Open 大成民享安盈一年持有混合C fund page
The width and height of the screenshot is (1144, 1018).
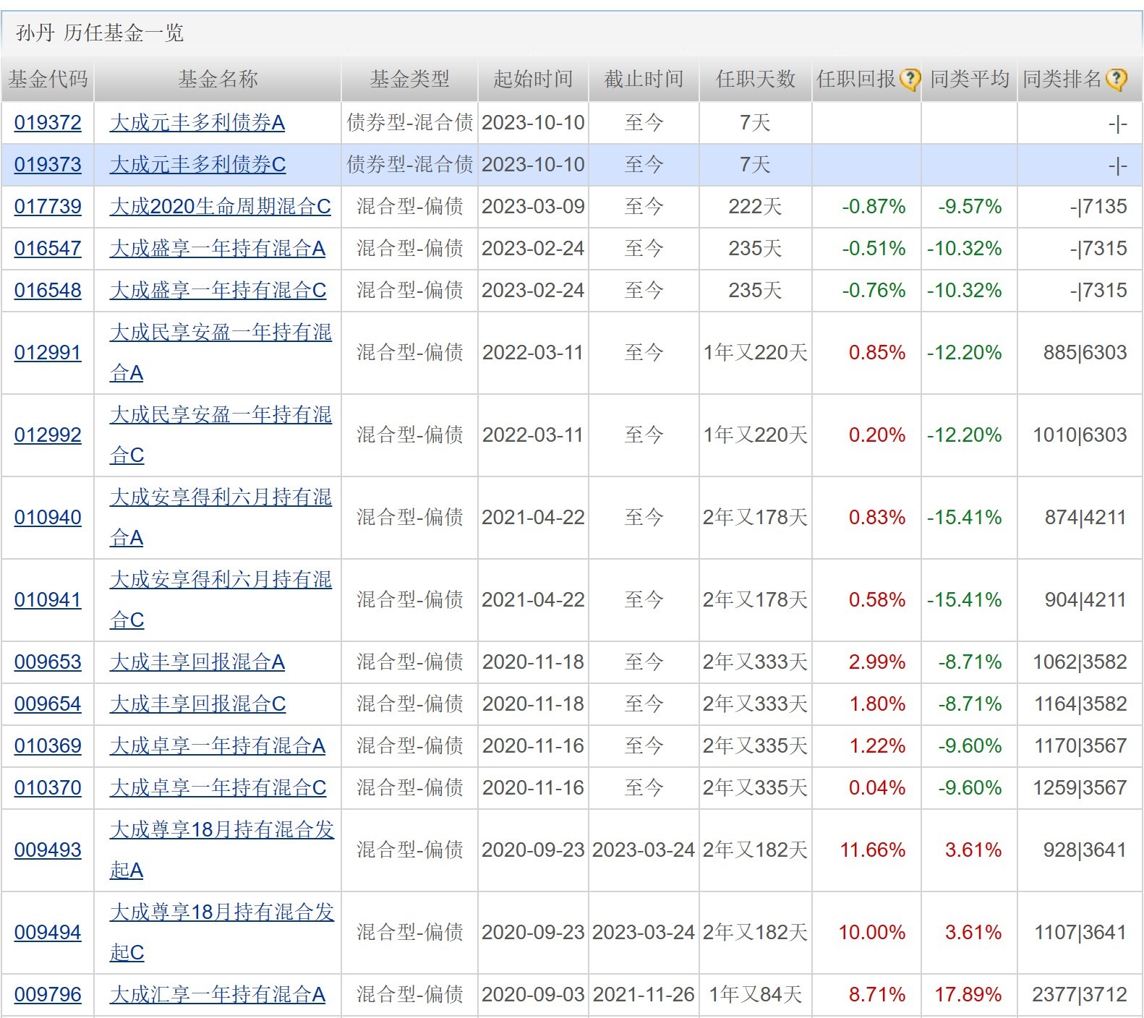pyautogui.click(x=221, y=435)
